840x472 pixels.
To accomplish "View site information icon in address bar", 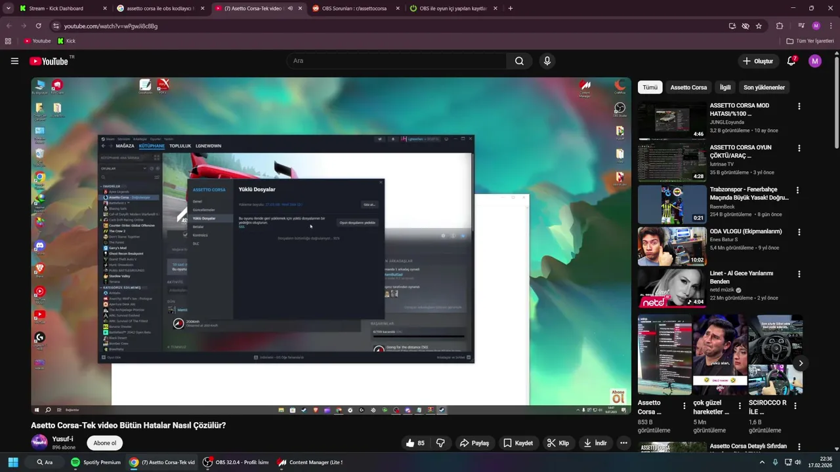I will tap(56, 26).
